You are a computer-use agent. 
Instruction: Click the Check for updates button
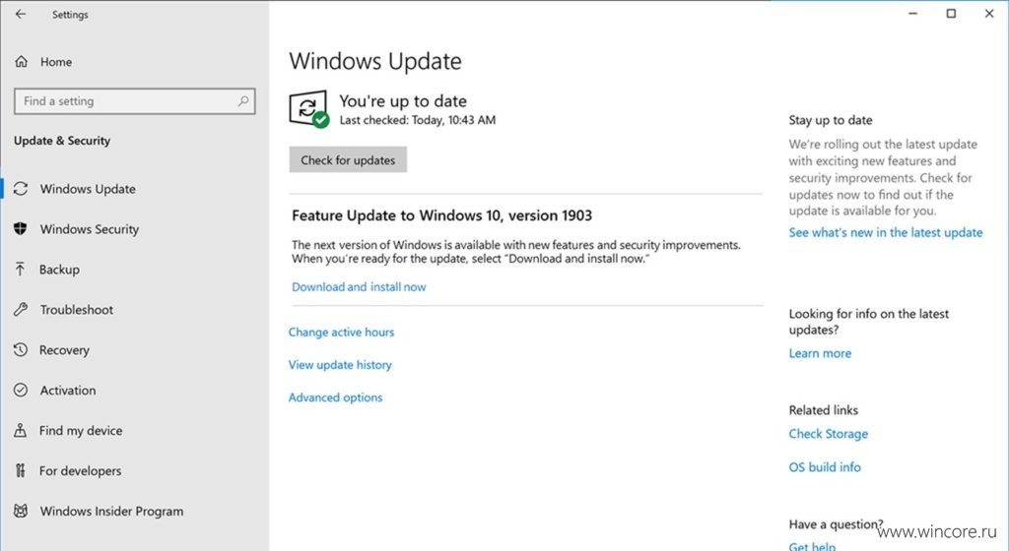coord(348,160)
